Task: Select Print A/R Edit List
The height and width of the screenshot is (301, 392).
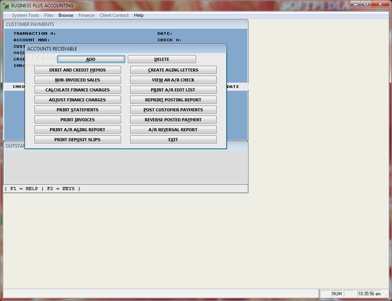Action: click(173, 90)
